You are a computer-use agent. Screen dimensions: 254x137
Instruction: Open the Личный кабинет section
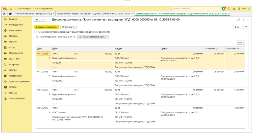(x=17, y=99)
